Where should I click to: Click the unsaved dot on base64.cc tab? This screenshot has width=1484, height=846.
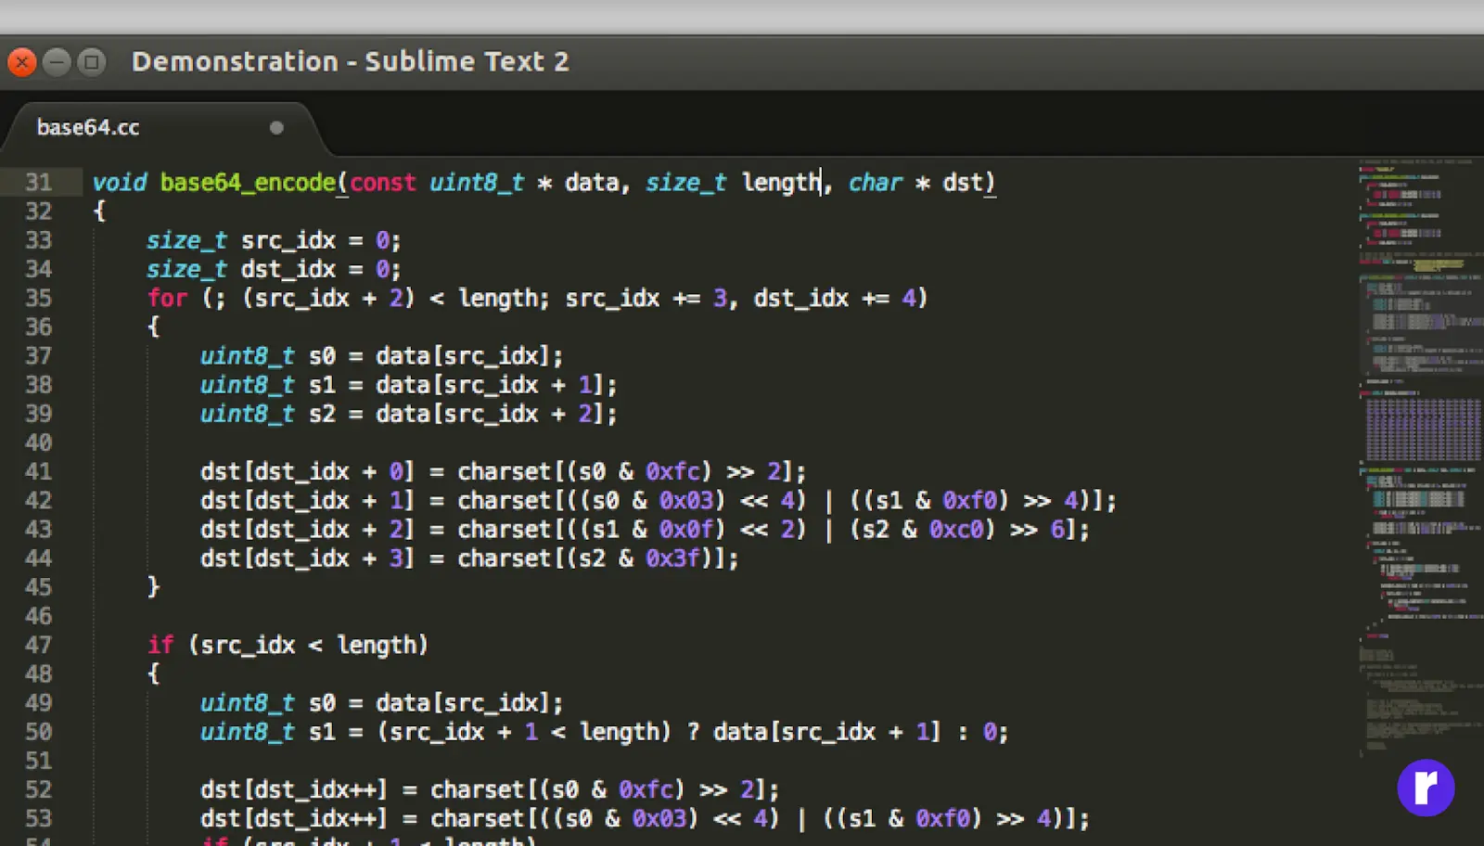(276, 128)
